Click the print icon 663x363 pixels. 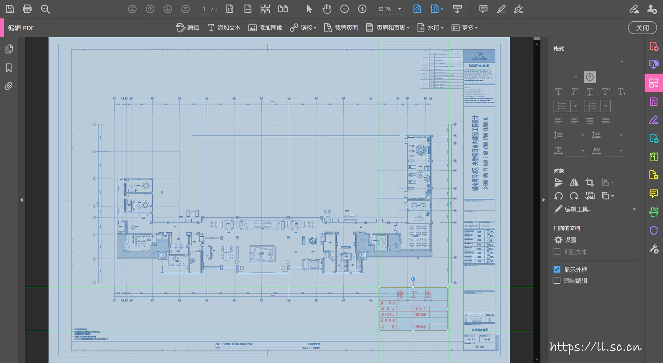[x=27, y=9]
